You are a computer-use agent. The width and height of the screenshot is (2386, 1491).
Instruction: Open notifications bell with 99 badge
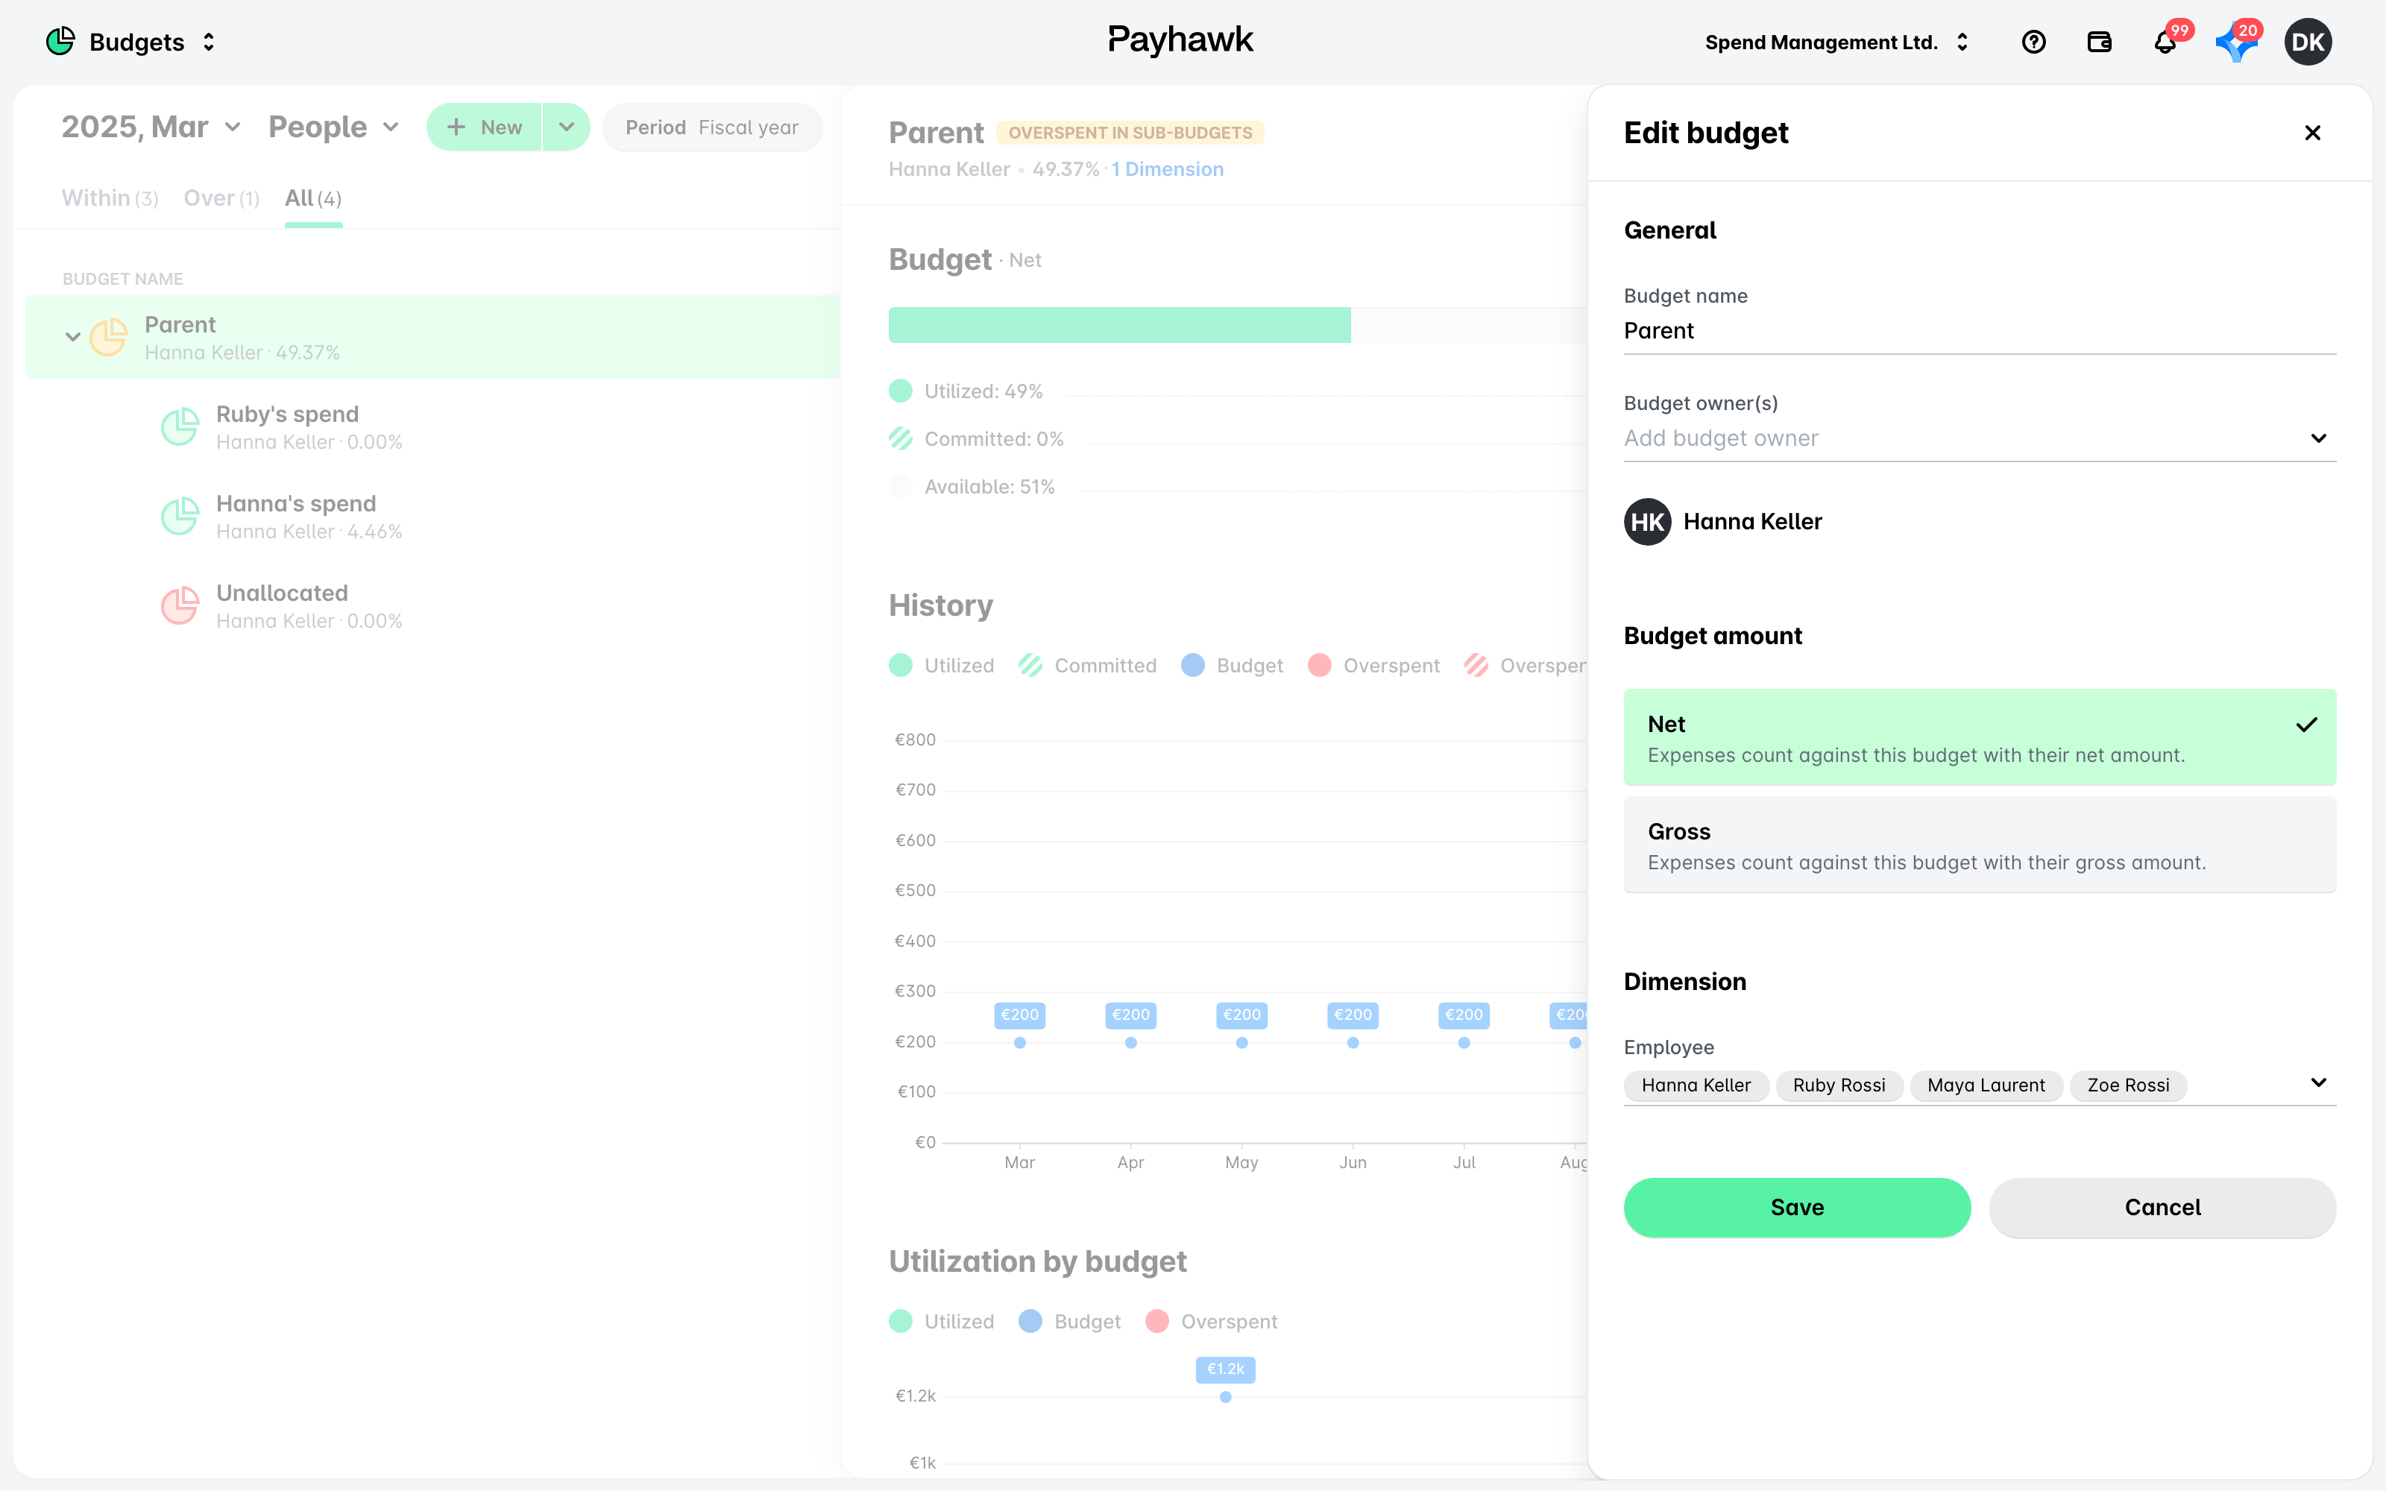(x=2165, y=42)
